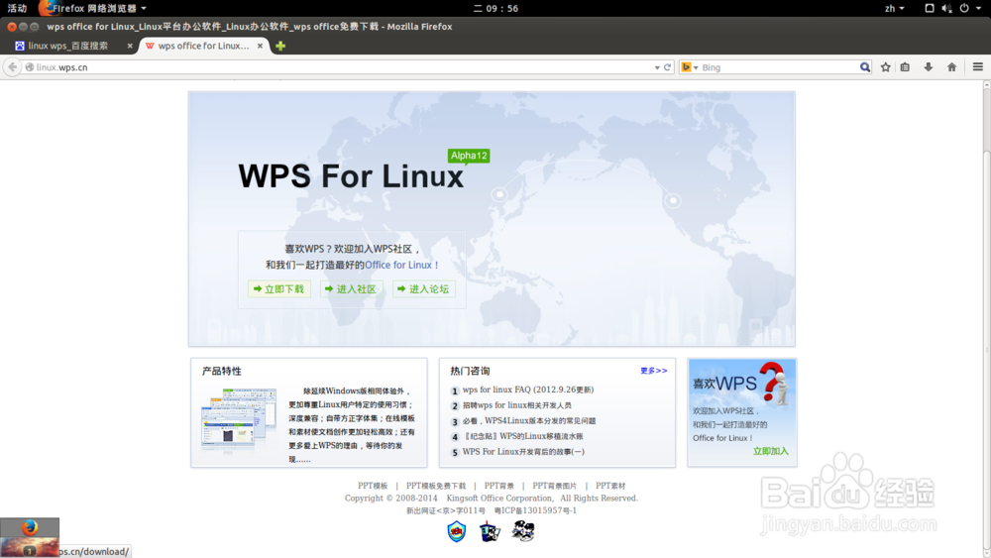The width and height of the screenshot is (991, 558).
Task: Open the 活动 activities overview
Action: [17, 8]
